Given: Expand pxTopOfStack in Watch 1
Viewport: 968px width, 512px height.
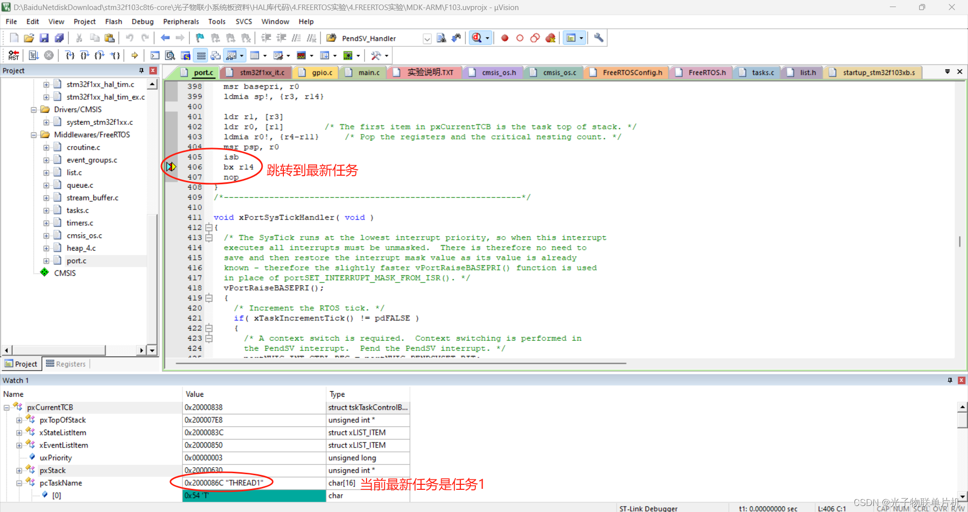Looking at the screenshot, I should (x=19, y=420).
